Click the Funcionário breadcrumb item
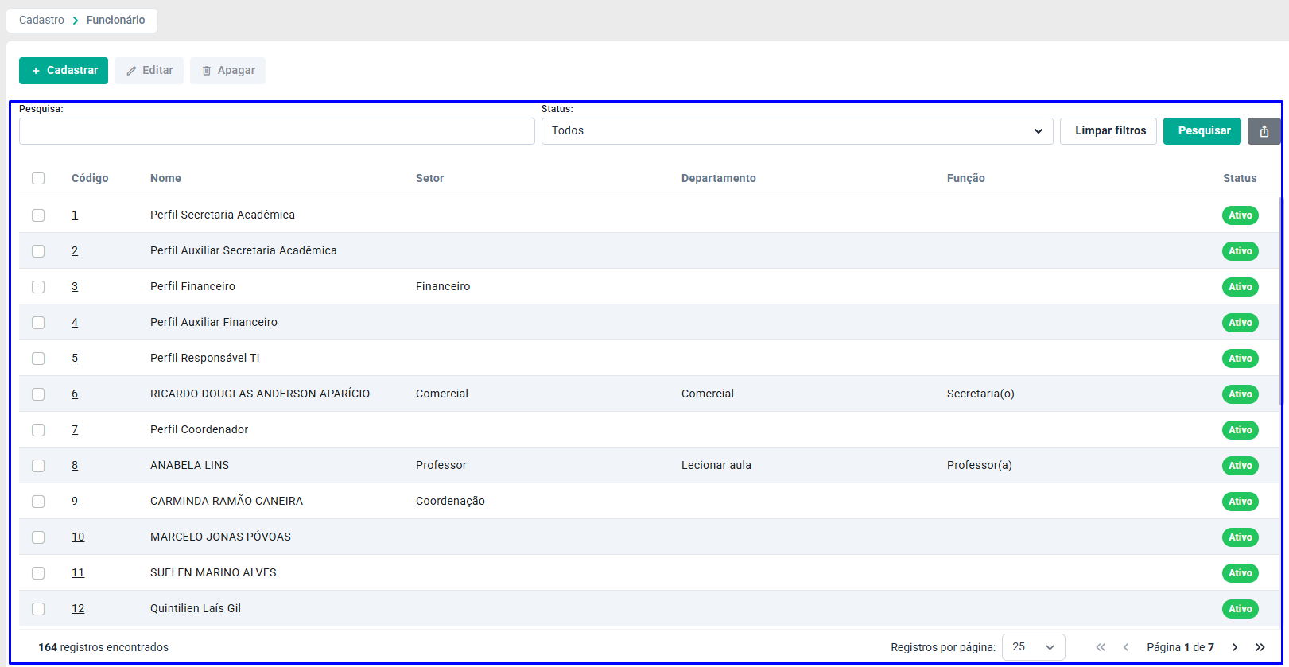 (116, 20)
